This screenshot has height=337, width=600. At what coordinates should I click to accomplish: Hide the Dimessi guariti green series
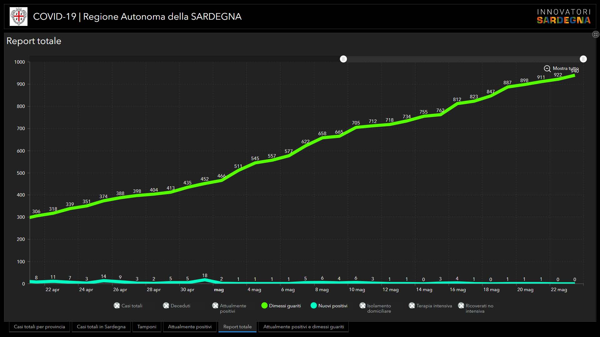tap(264, 306)
